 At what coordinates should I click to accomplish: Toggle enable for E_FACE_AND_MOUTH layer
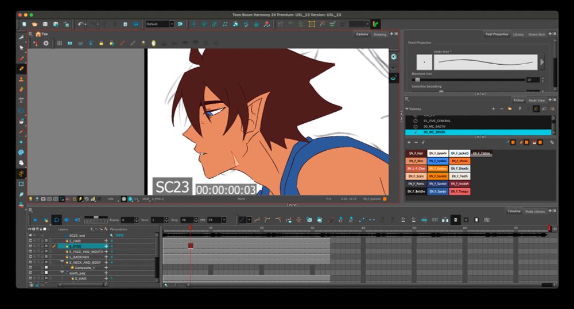tap(30, 252)
